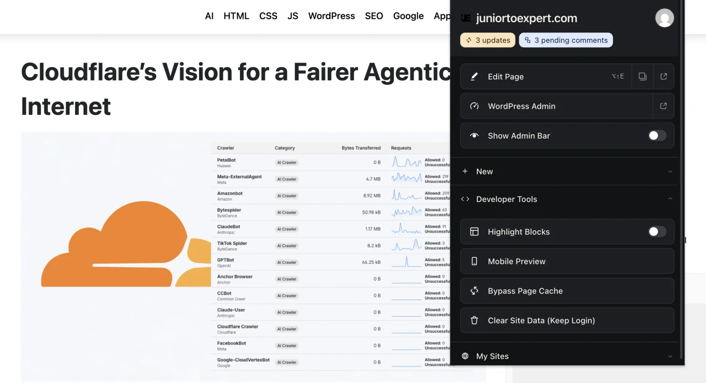Click the globe icon beside My Sites
706x383 pixels.
tap(465, 356)
